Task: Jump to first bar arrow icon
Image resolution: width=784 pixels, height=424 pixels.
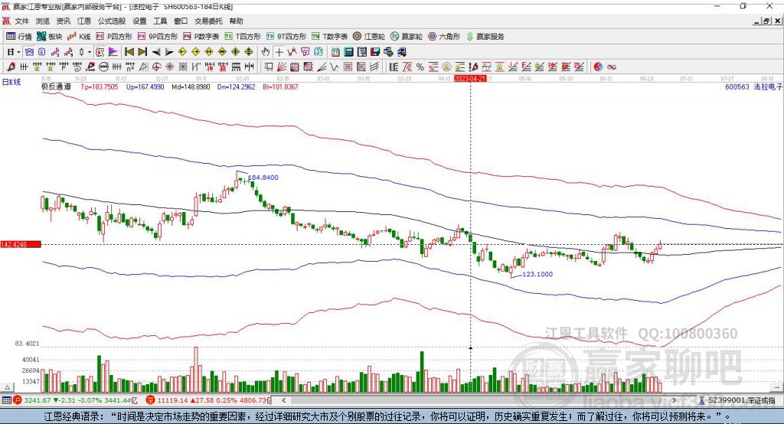Action: (129, 52)
